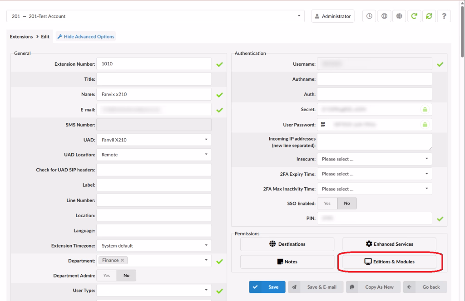Image resolution: width=465 pixels, height=301 pixels.
Task: Click the Title input field
Action: (154, 79)
